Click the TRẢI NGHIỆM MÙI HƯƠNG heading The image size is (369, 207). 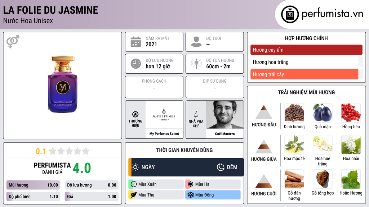(x=306, y=92)
